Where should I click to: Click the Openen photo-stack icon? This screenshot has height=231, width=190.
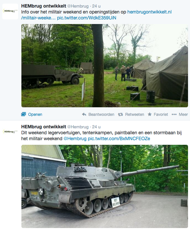(x=23, y=114)
